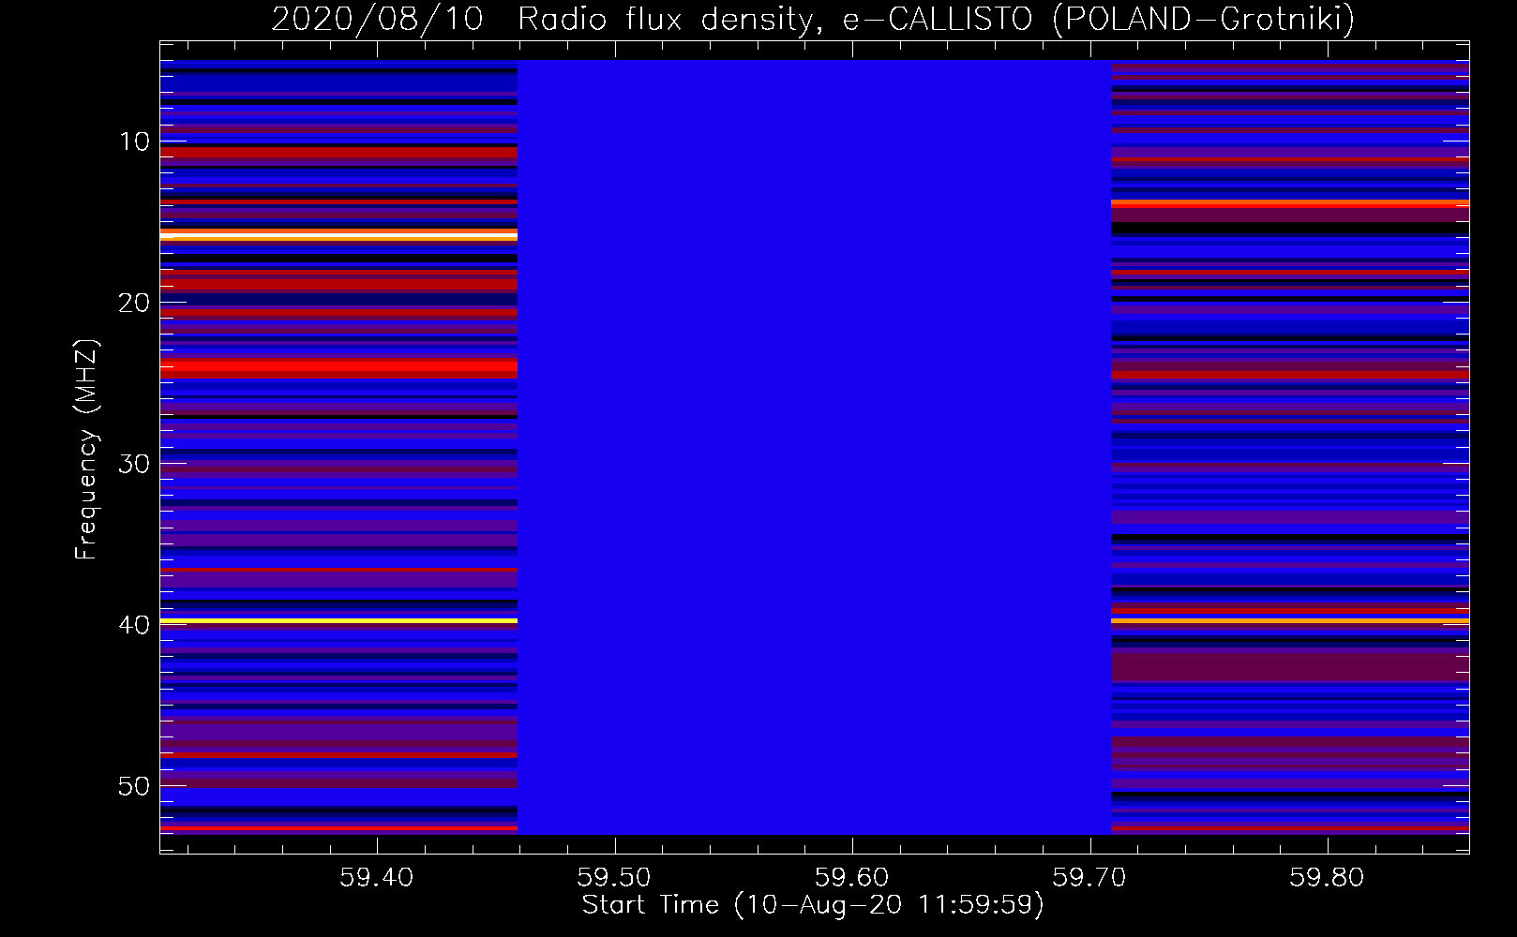Click the time tick label '59.50'
Viewport: 1517px width, 937px height.
pos(614,877)
